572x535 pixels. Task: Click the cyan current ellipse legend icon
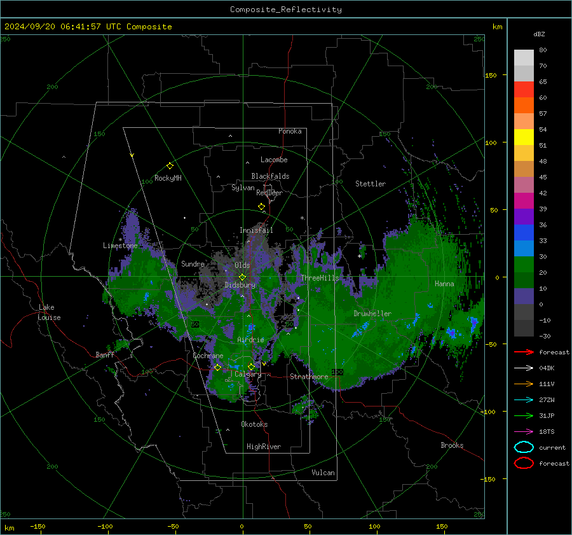(524, 447)
